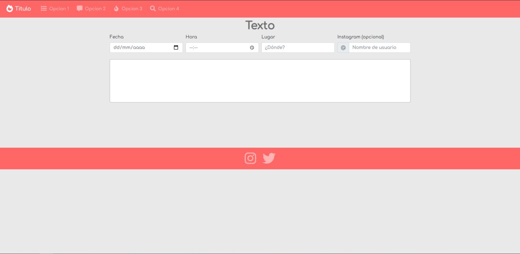The width and height of the screenshot is (520, 254).
Task: Select Opcion 3 in the navbar
Action: coord(128,9)
